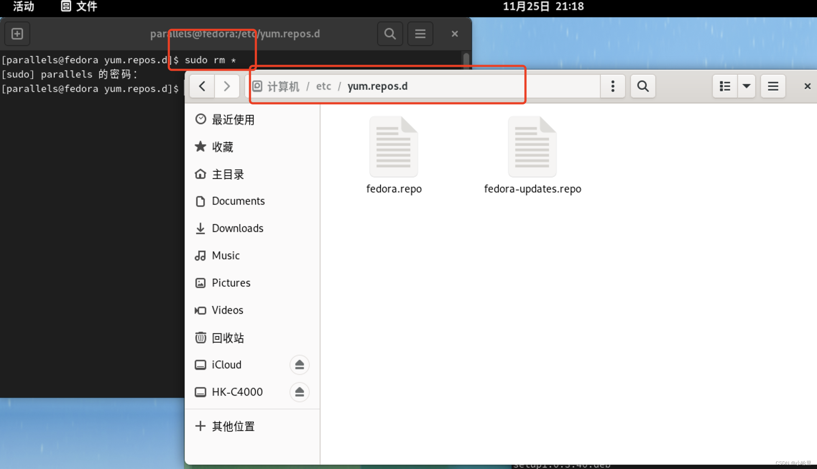The height and width of the screenshot is (469, 817).
Task: Click 其他位置 other locations entry
Action: point(233,426)
